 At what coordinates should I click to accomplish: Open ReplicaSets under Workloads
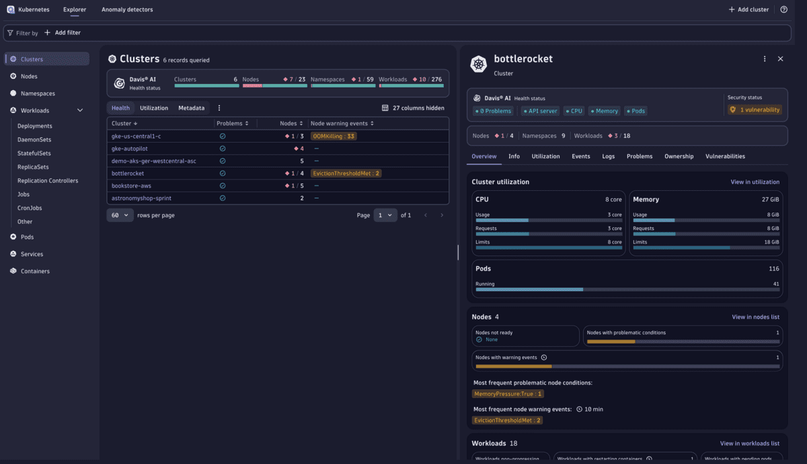(33, 167)
